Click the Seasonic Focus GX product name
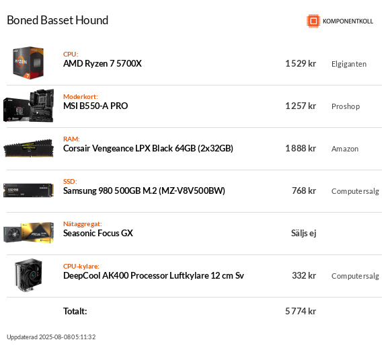The height and width of the screenshot is (346, 388). point(98,233)
